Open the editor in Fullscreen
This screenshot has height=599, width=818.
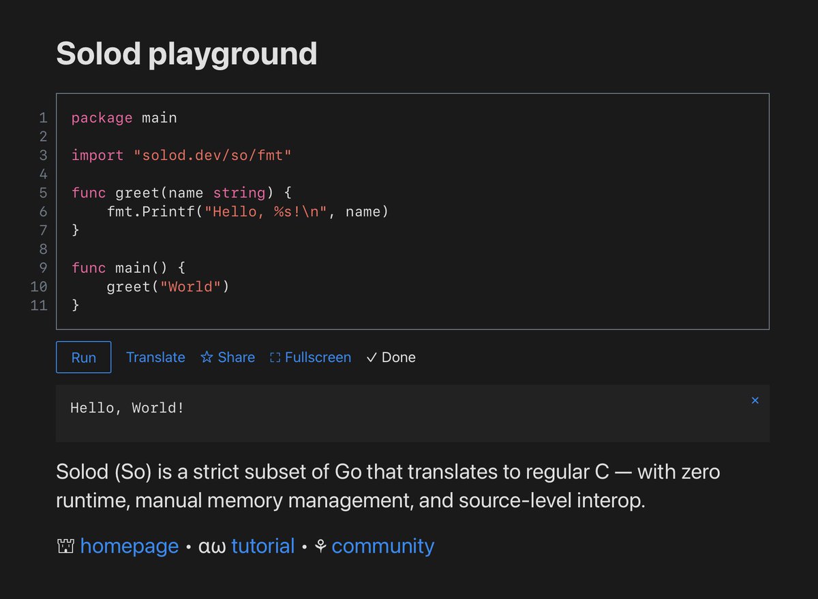(x=310, y=357)
